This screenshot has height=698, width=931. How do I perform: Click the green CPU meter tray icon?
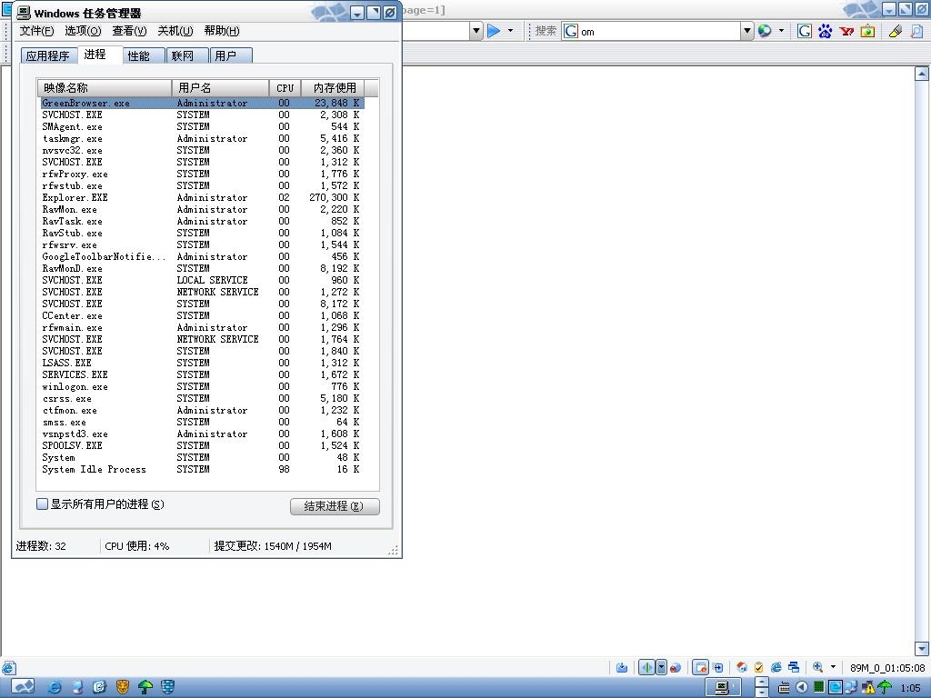[x=819, y=687]
